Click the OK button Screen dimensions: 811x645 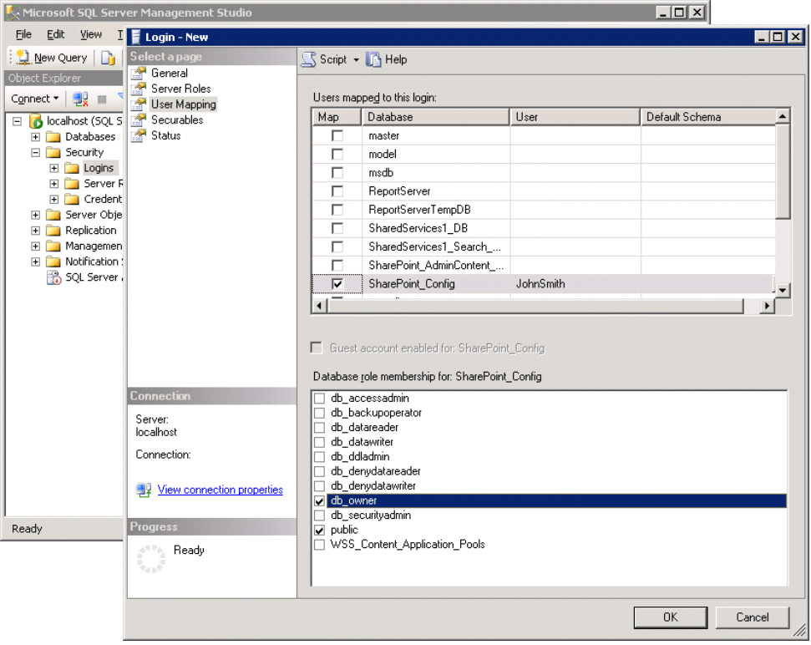[x=670, y=617]
